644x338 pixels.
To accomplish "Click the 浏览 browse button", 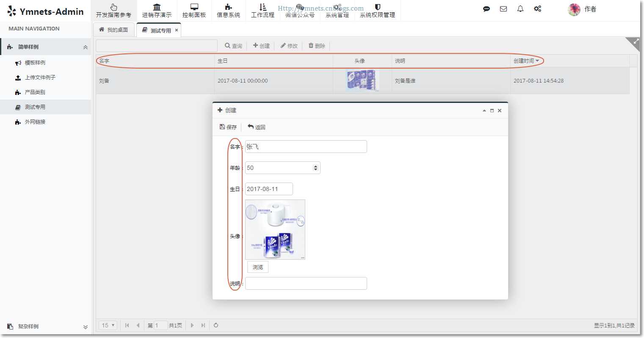I will (258, 267).
